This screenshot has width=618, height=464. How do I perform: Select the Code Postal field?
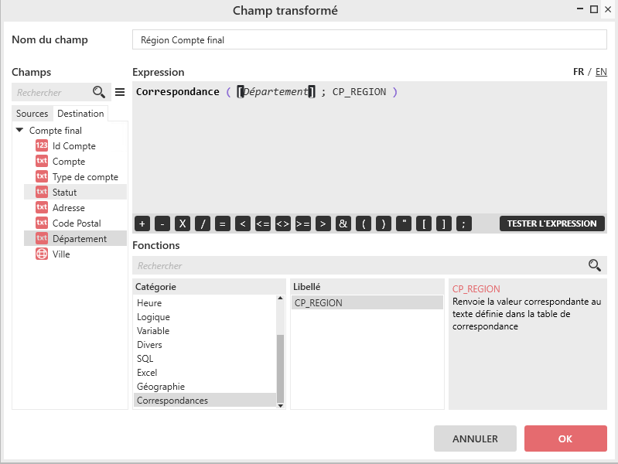point(76,223)
